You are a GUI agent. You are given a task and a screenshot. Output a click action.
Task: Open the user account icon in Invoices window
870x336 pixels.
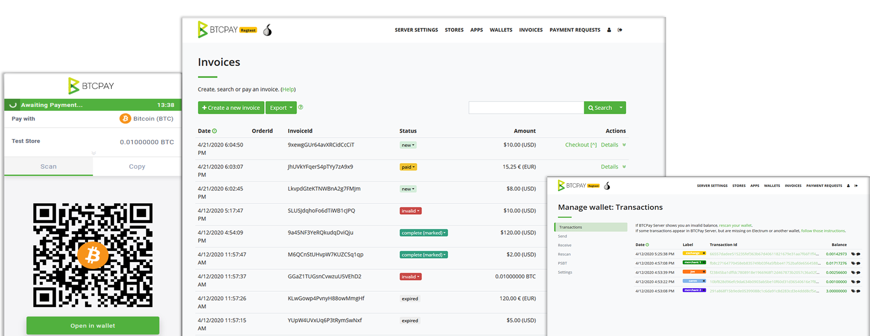pos(609,30)
